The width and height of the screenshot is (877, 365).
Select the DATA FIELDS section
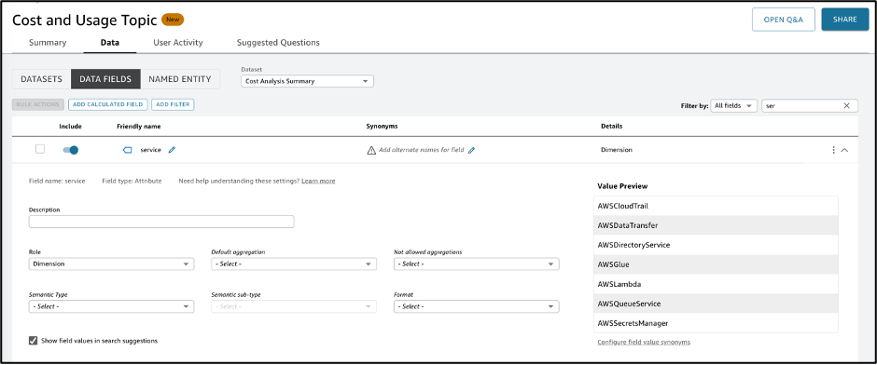click(x=105, y=79)
